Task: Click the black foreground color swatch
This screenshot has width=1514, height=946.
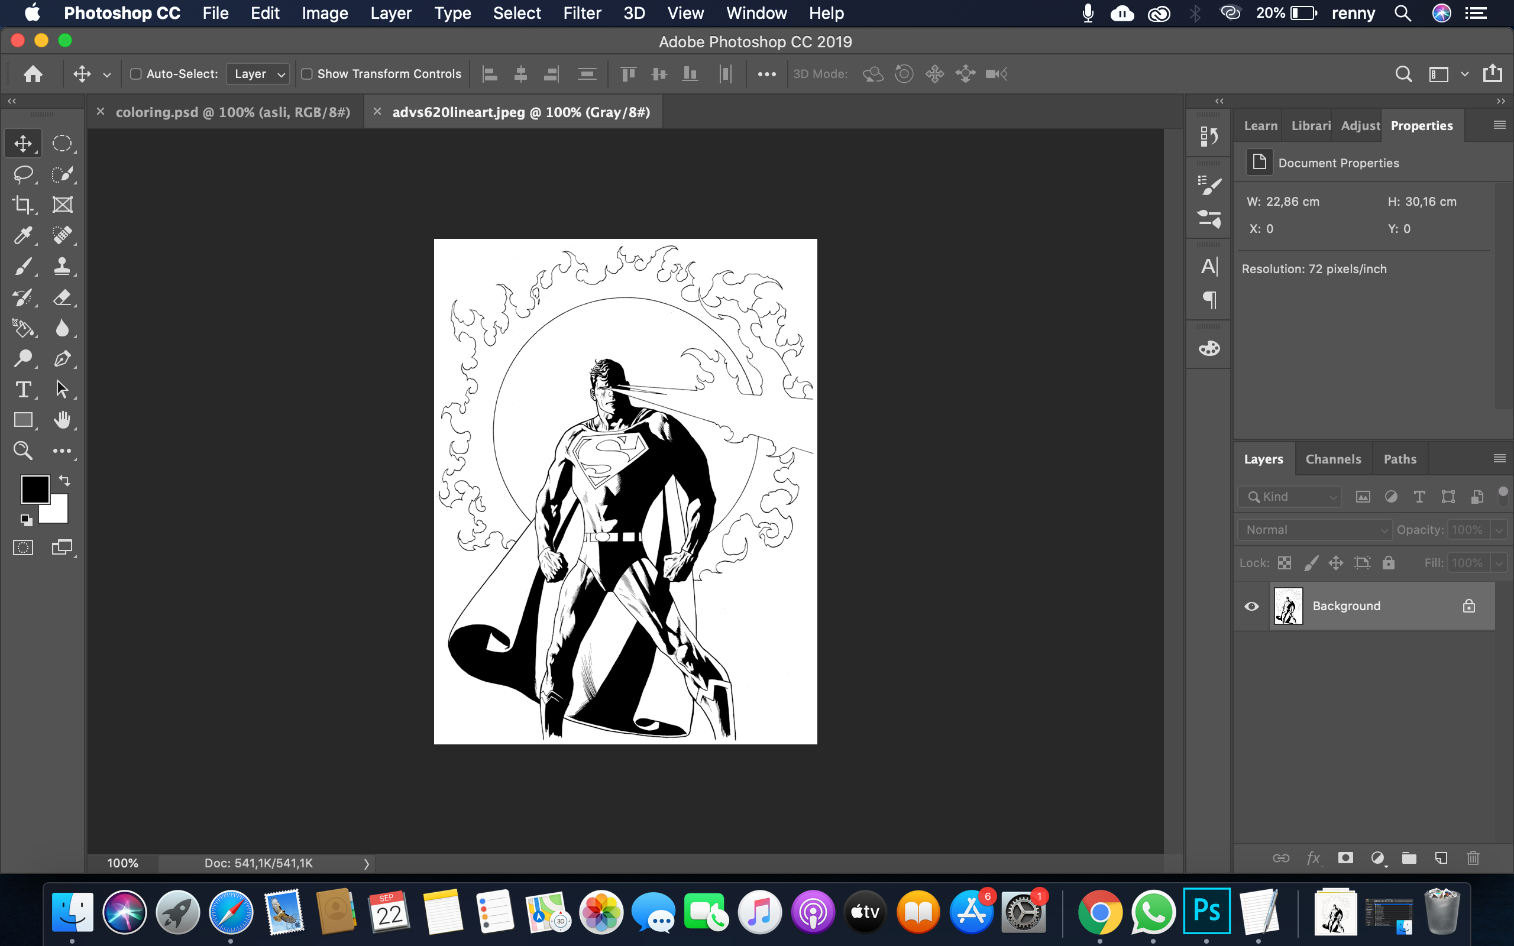Action: [x=35, y=490]
